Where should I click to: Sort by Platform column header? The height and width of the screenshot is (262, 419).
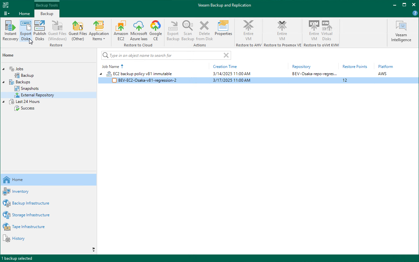pyautogui.click(x=385, y=67)
